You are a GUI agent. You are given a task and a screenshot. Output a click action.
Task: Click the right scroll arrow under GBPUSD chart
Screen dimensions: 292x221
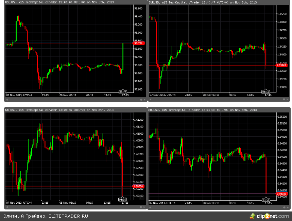(145, 207)
